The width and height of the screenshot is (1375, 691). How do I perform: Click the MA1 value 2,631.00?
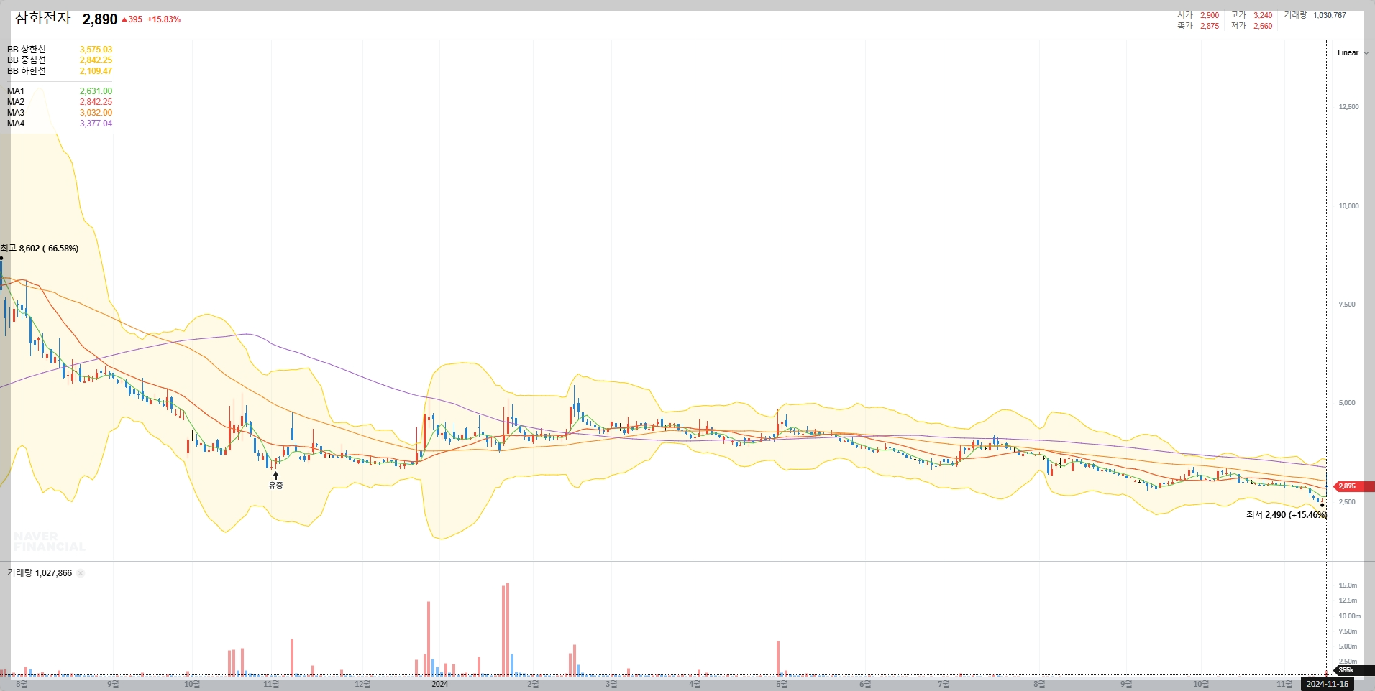(96, 91)
